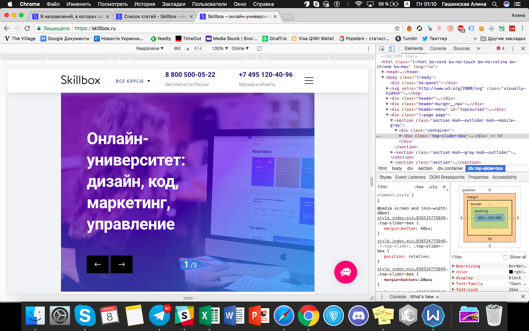The image size is (529, 331).
Task: Edit the viewport height field 614
Action: [198, 49]
